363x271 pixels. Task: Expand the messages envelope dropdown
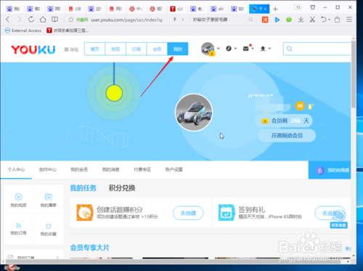point(253,49)
